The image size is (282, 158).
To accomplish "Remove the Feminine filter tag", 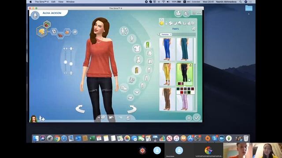I will point(171,34).
